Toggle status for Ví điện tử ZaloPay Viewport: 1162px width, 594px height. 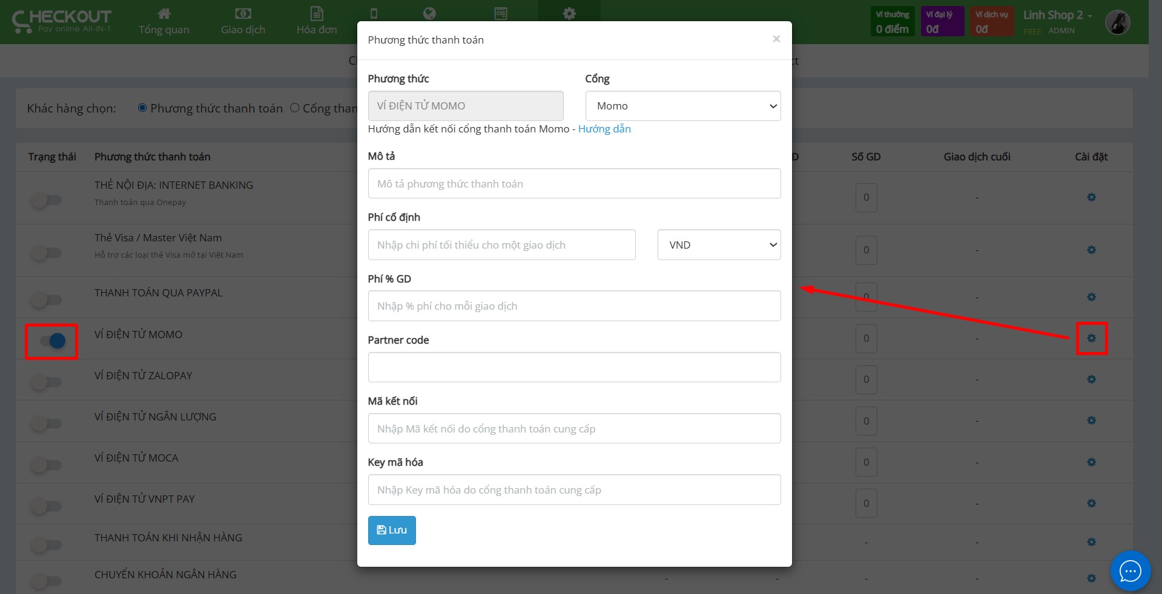(47, 382)
